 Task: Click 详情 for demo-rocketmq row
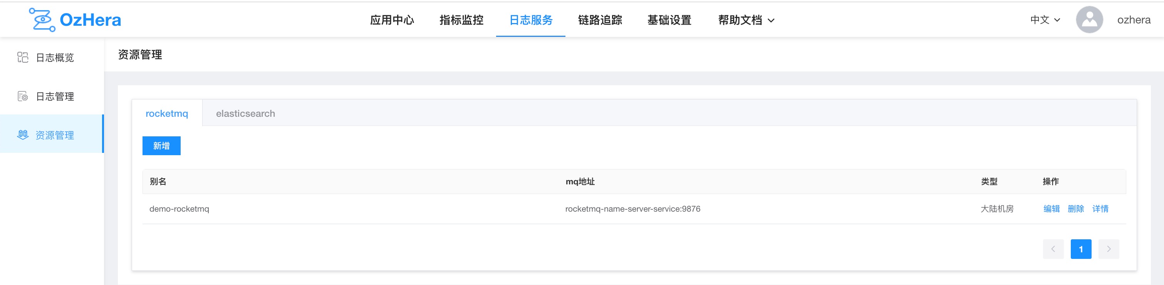[1100, 209]
